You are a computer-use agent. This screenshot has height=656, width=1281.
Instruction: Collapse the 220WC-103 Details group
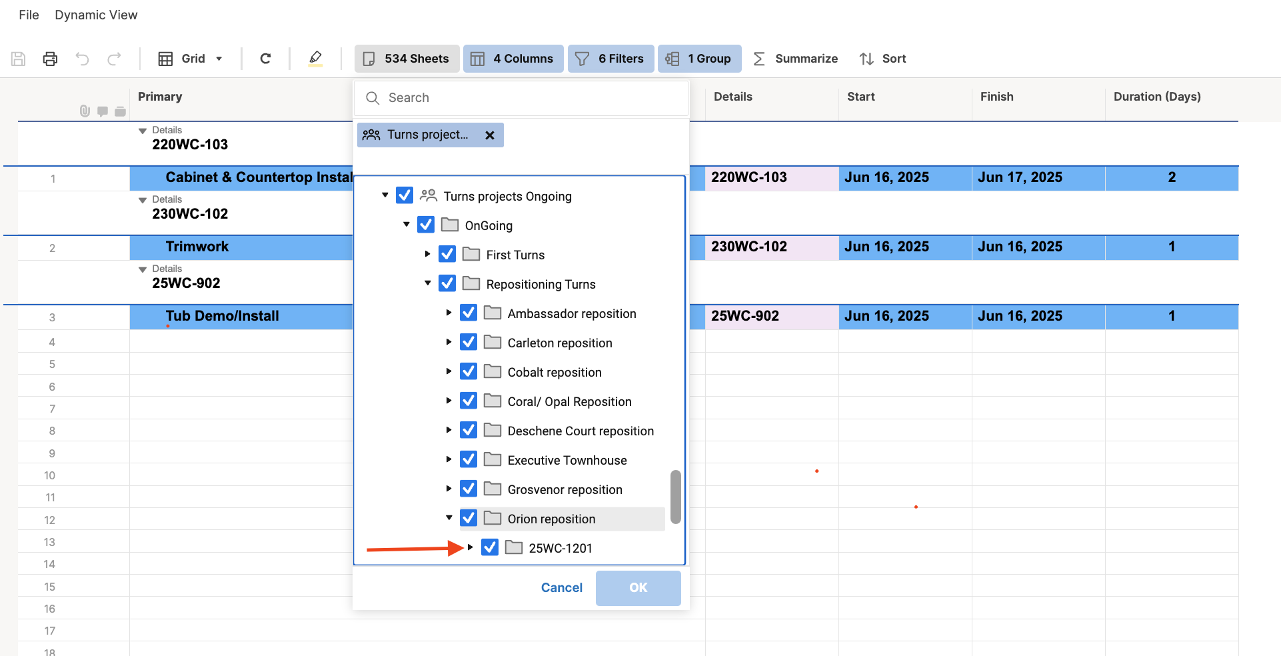click(143, 131)
